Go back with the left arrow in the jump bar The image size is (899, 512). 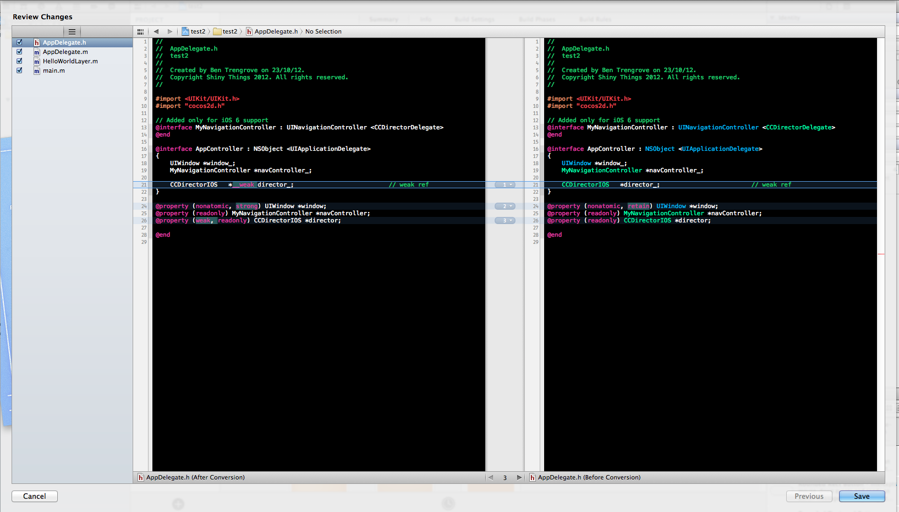(x=156, y=32)
